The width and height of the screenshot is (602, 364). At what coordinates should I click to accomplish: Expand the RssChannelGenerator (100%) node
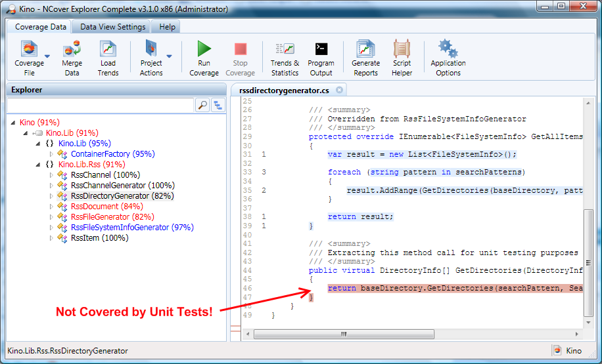pyautogui.click(x=51, y=186)
